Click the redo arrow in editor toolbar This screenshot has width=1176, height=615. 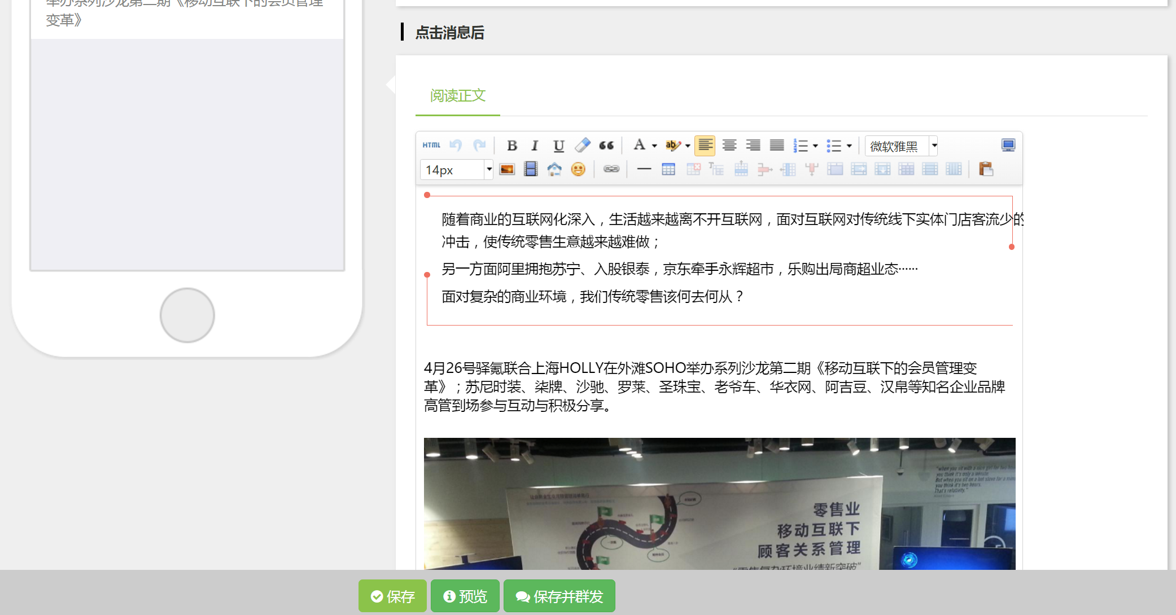pos(479,146)
